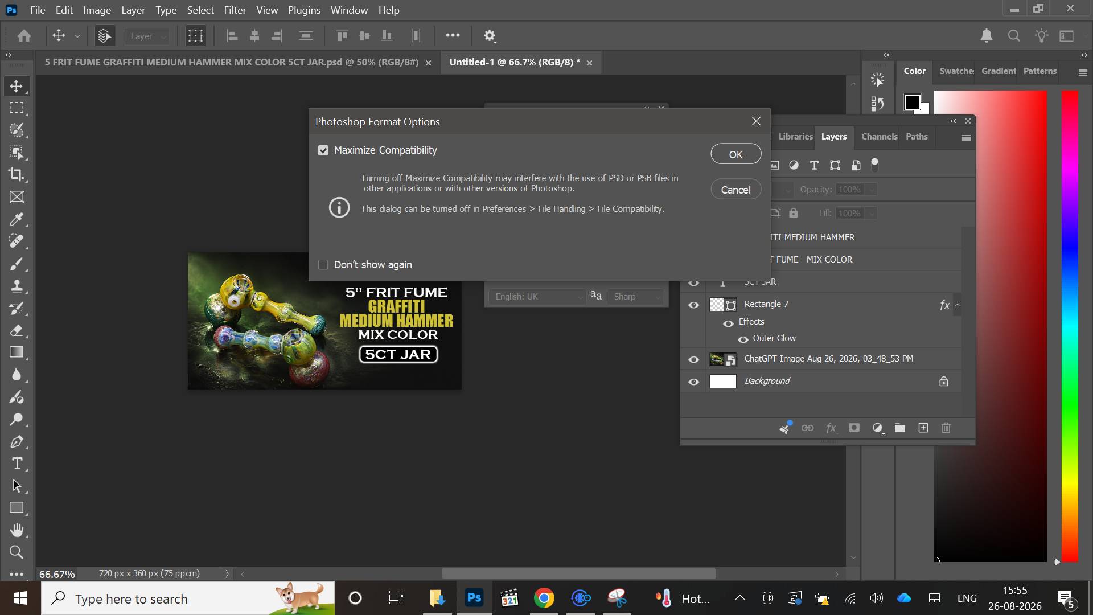Hide the Background layer visibility eye

tap(693, 382)
